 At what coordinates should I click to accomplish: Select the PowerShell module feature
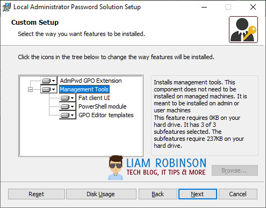pyautogui.click(x=103, y=106)
